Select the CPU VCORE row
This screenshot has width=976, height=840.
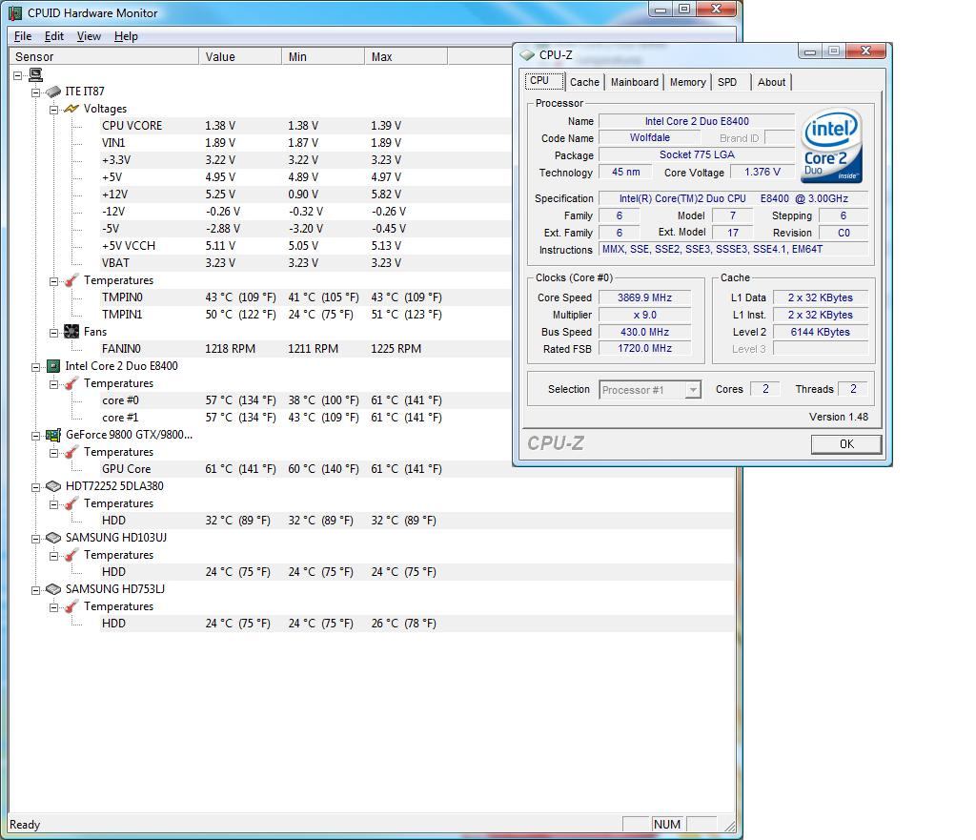coord(305,126)
